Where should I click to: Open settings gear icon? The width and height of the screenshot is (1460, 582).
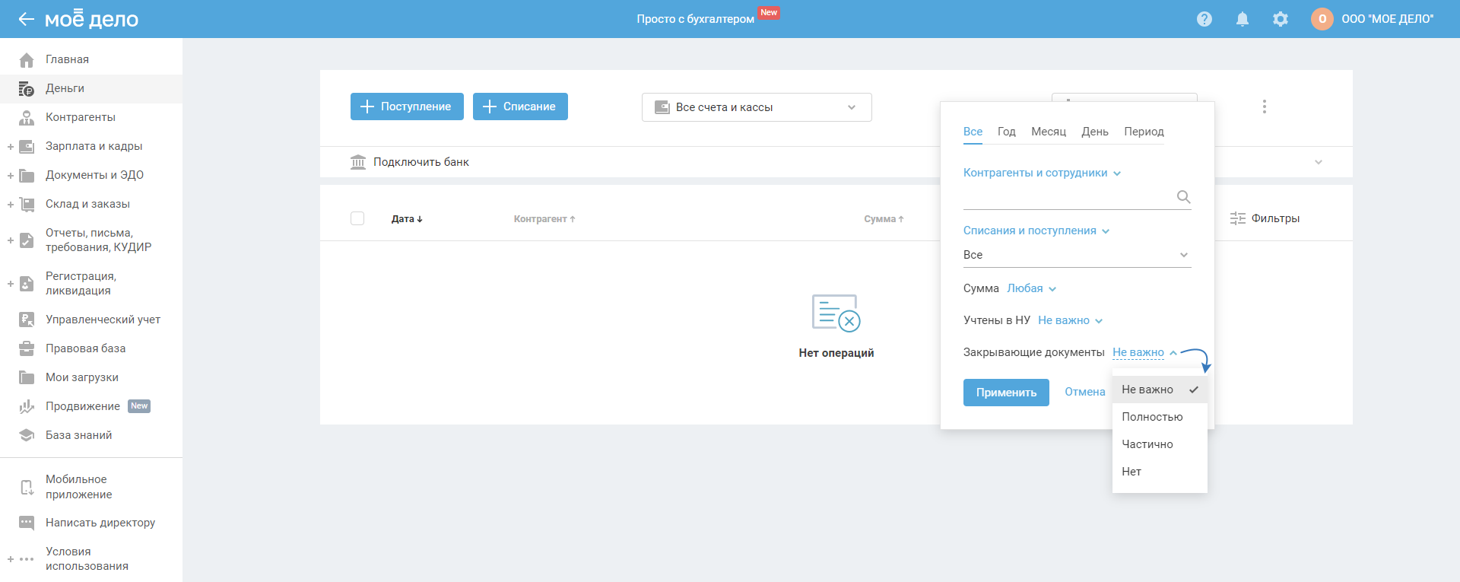pyautogui.click(x=1281, y=19)
